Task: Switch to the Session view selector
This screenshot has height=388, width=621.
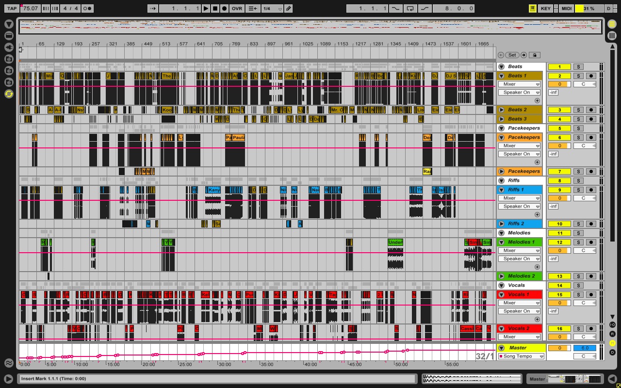Action: [x=612, y=35]
